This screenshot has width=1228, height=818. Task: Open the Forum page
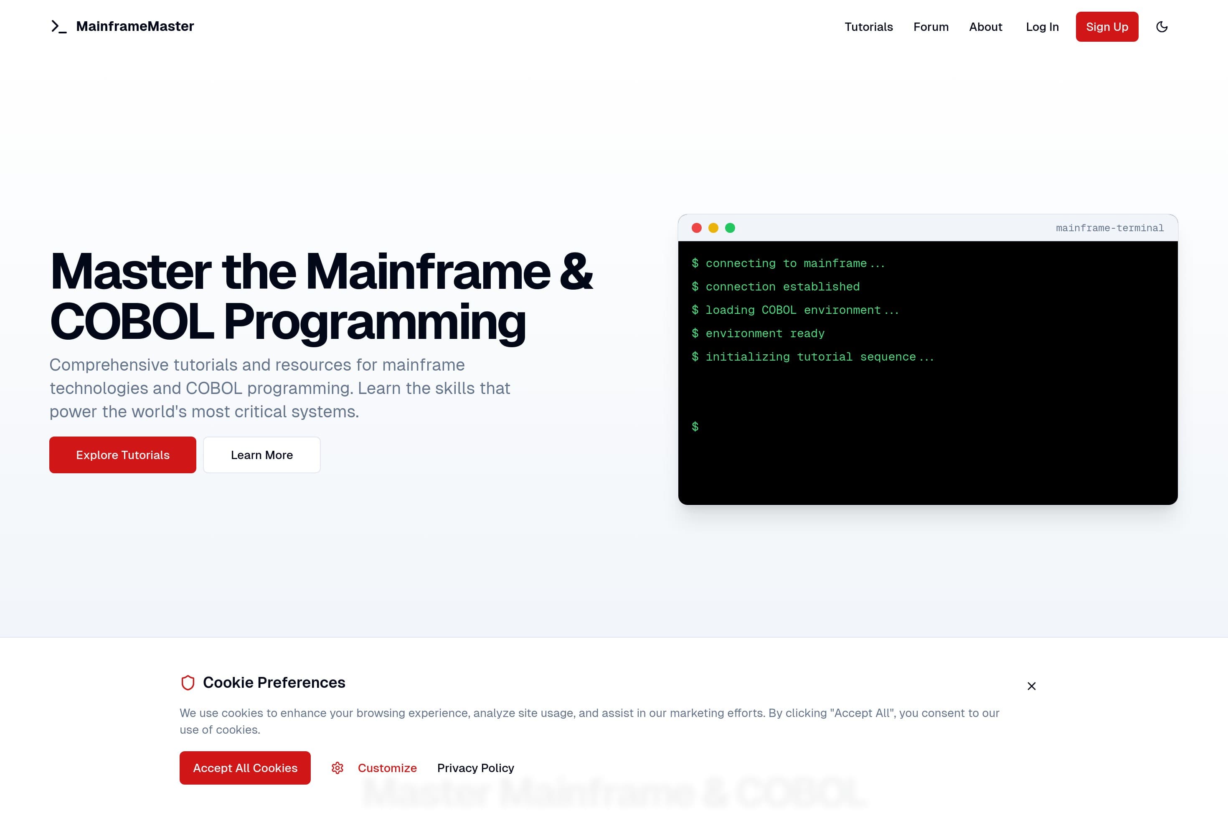click(x=931, y=27)
